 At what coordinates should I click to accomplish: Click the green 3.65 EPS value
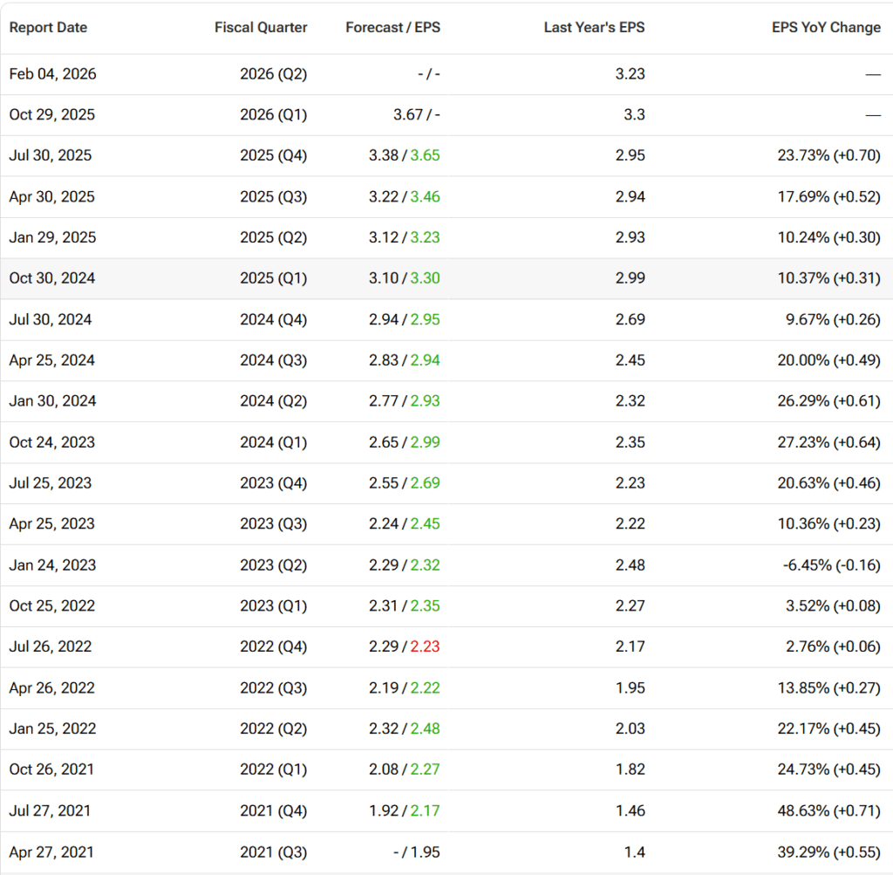425,156
